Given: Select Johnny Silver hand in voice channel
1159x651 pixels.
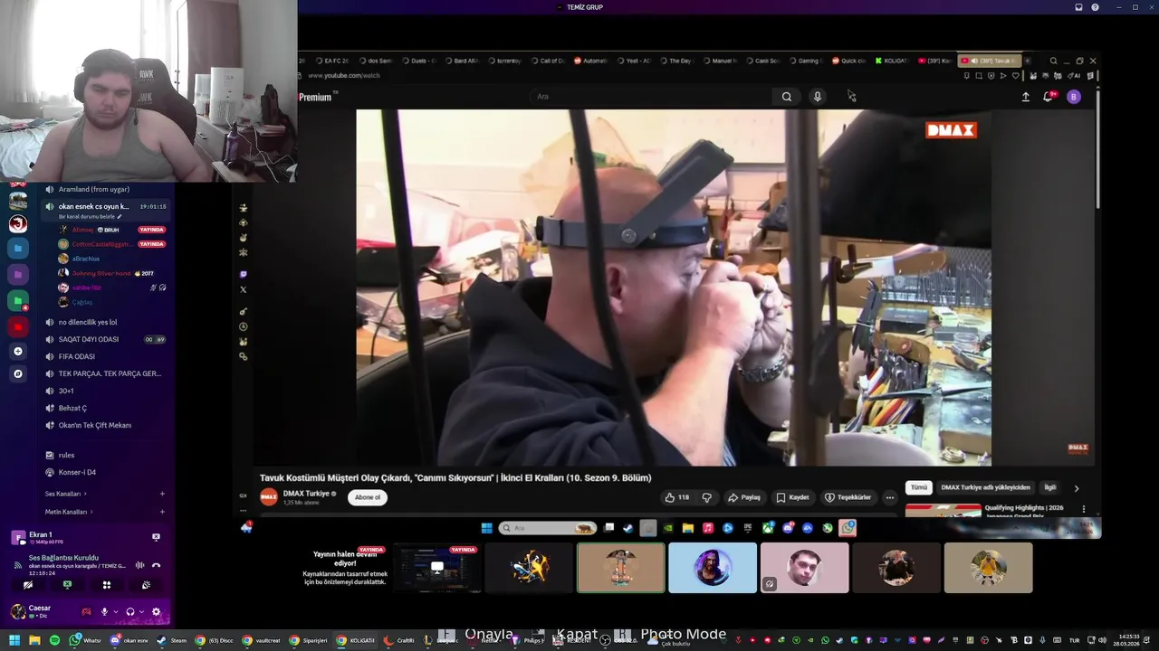Looking at the screenshot, I should click(106, 273).
